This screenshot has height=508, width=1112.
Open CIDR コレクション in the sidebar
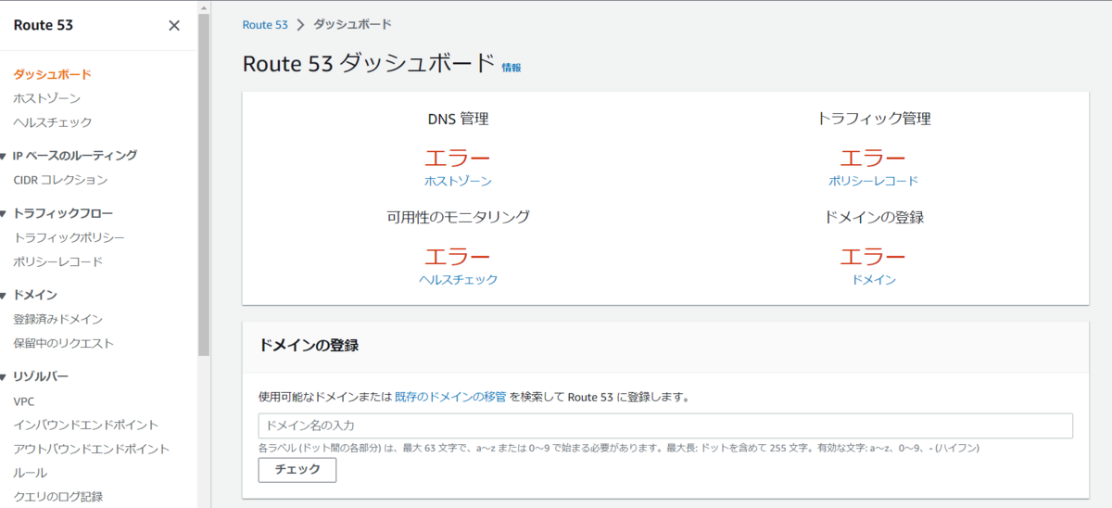pyautogui.click(x=60, y=180)
